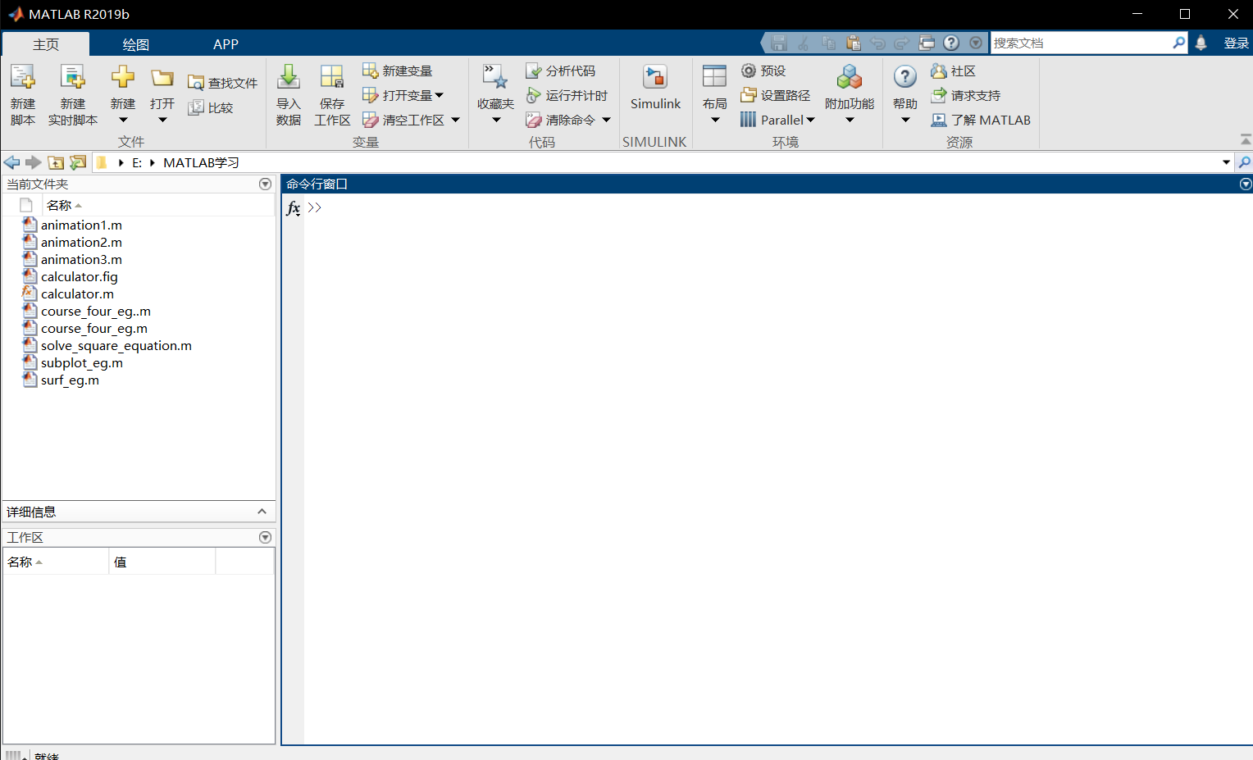Open the 命令行窗口 actions menu
This screenshot has height=760, width=1253.
[x=1246, y=184]
